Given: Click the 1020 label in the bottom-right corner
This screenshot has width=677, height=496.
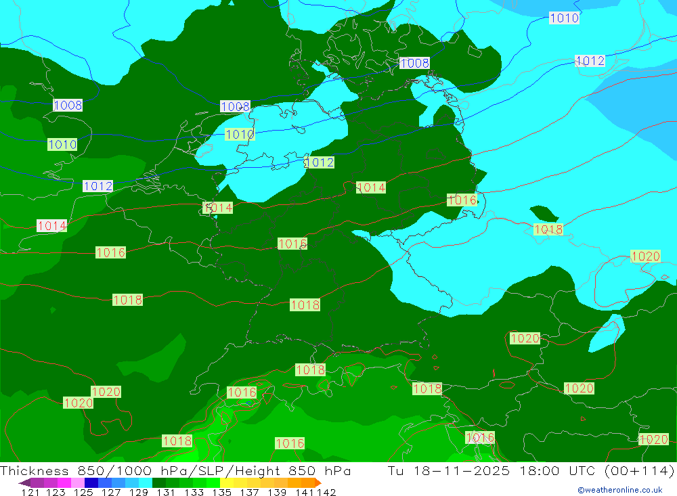Looking at the screenshot, I should click(653, 439).
